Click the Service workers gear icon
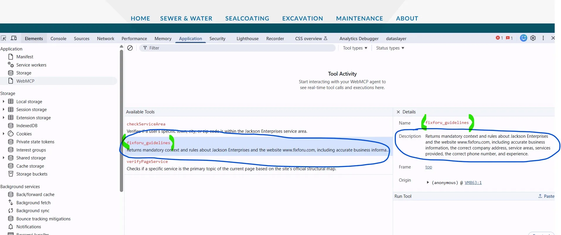 (11, 65)
